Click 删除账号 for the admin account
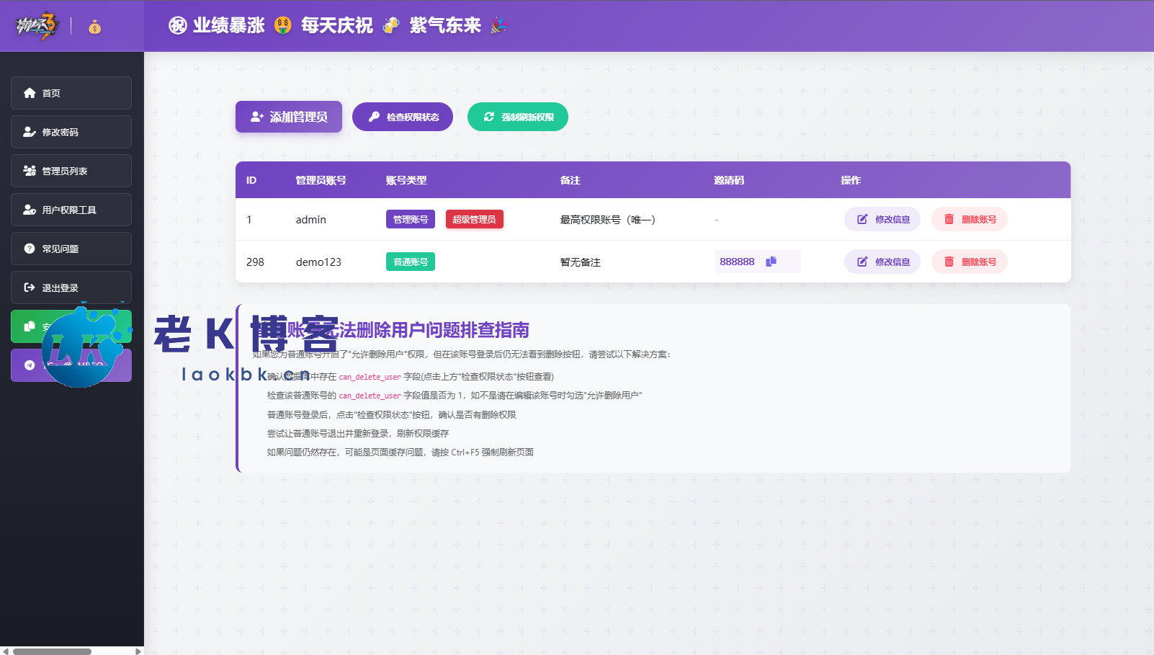The width and height of the screenshot is (1154, 655). (970, 219)
